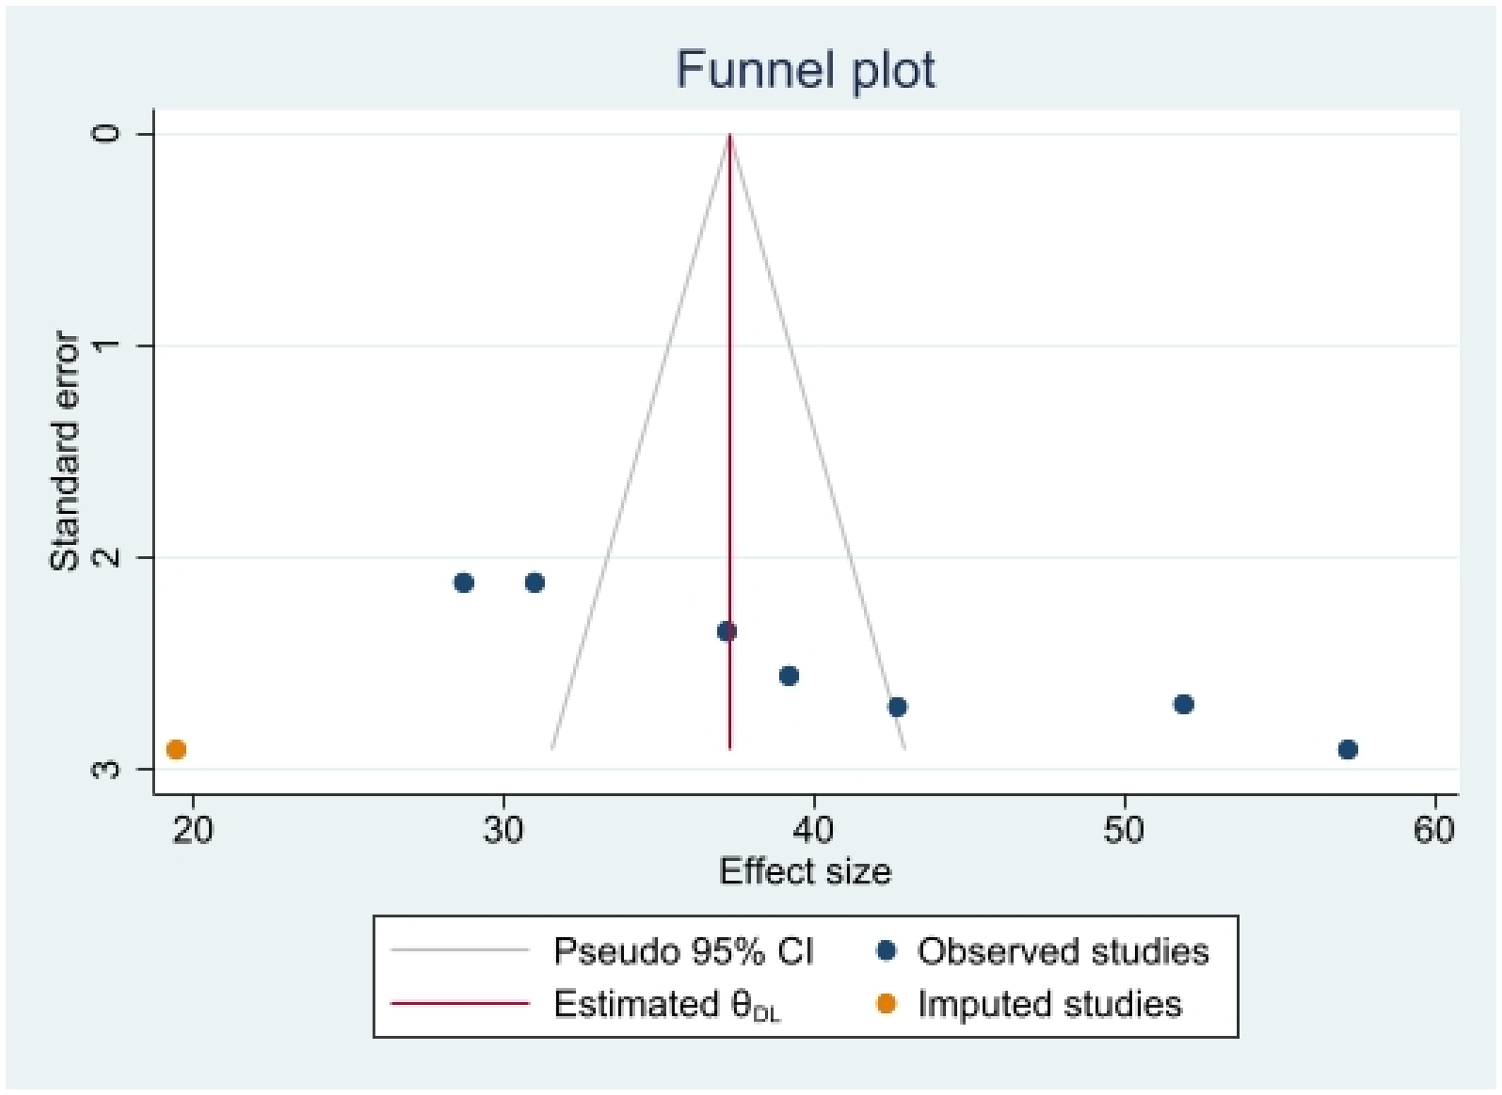Click the "60" x-axis tick label
Image resolution: width=1502 pixels, height=1095 pixels.
pos(1434,830)
